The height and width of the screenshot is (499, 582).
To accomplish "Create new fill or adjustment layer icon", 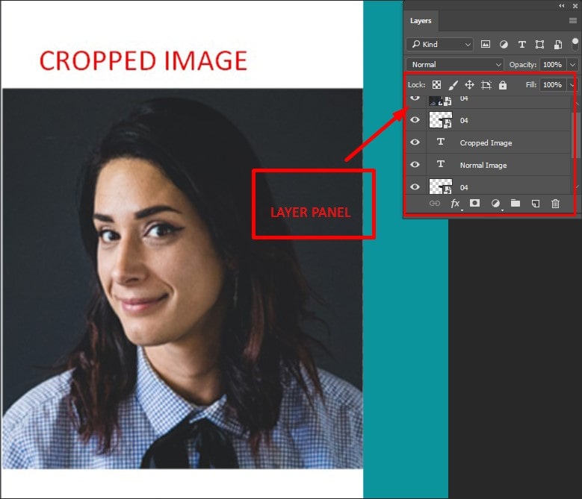I will (495, 204).
